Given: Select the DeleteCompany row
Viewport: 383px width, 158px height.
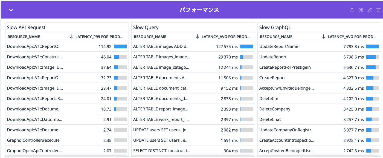Looking at the screenshot, I should coord(319,109).
